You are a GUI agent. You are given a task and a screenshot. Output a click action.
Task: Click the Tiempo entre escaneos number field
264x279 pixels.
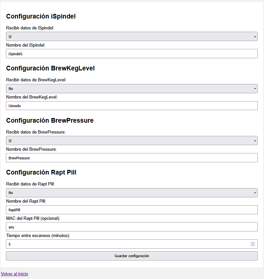(132, 244)
